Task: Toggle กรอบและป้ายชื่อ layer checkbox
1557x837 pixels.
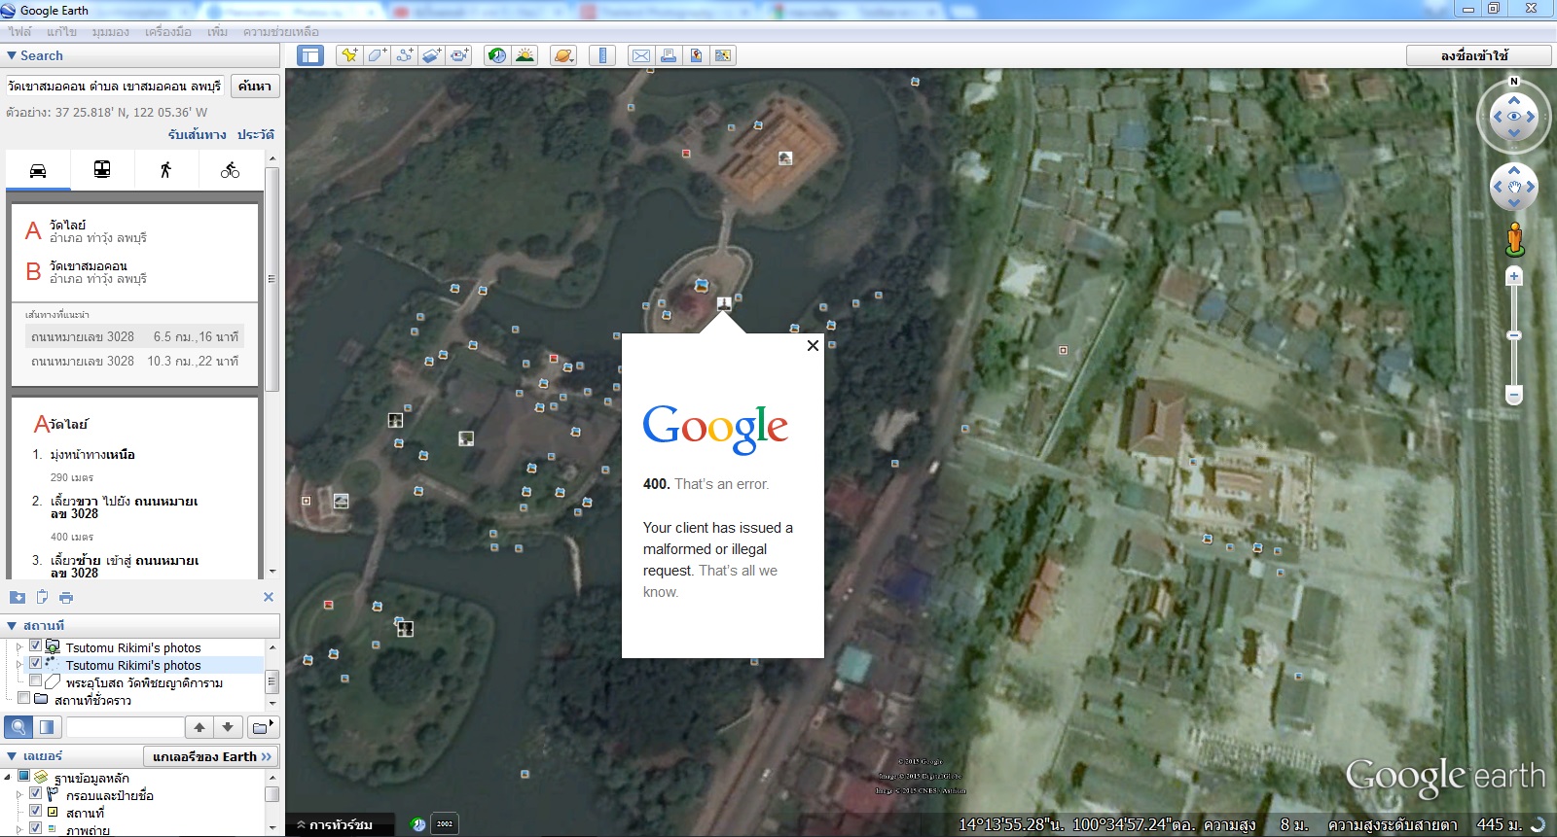Action: coord(35,793)
